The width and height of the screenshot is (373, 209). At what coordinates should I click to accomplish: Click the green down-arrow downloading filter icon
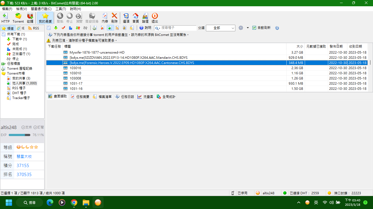[x=56, y=28]
